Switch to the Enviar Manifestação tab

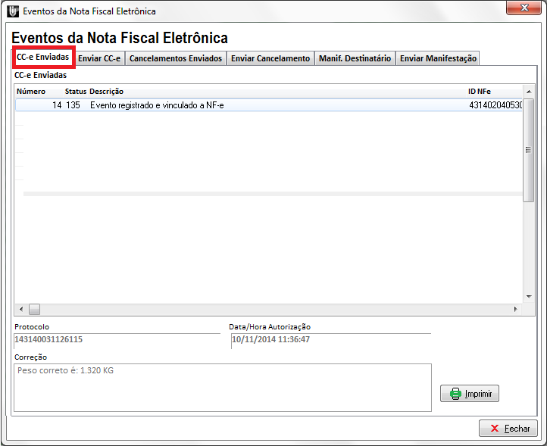click(x=438, y=58)
